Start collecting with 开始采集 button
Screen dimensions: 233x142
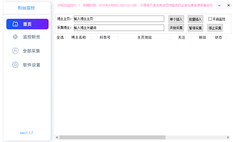tap(176, 28)
